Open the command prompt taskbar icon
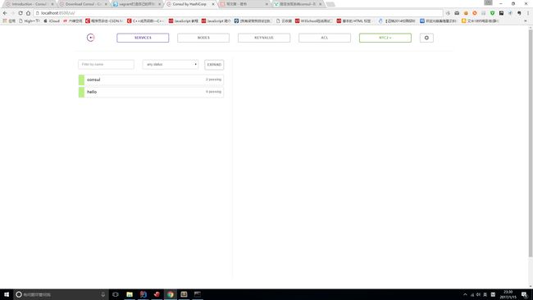 coord(197,294)
